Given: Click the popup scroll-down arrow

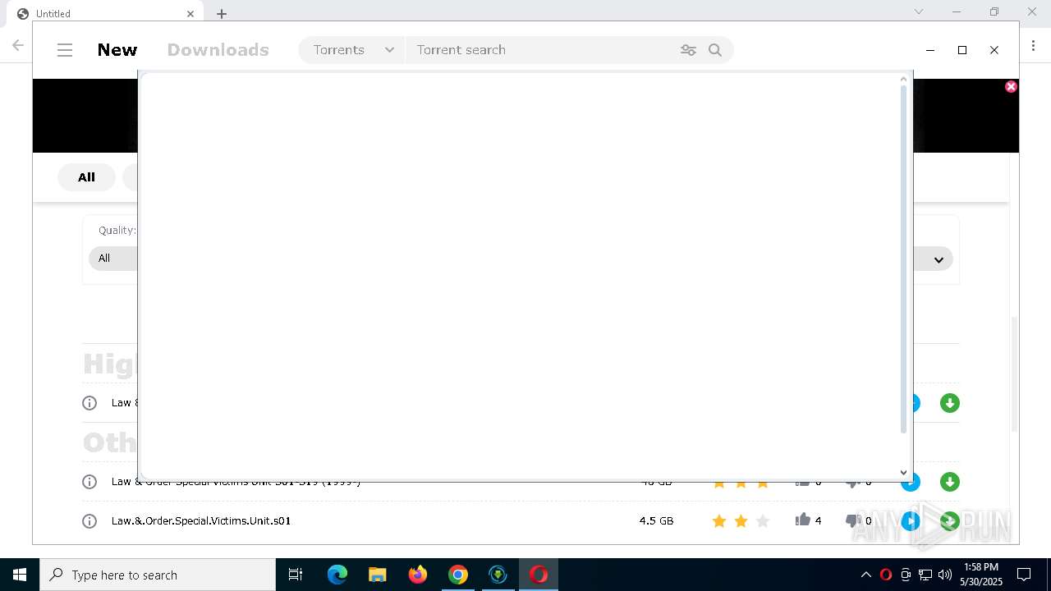Looking at the screenshot, I should [x=904, y=473].
